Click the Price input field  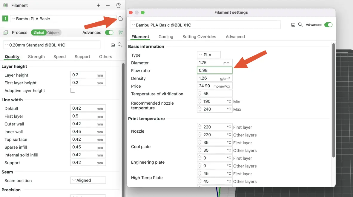pos(214,86)
